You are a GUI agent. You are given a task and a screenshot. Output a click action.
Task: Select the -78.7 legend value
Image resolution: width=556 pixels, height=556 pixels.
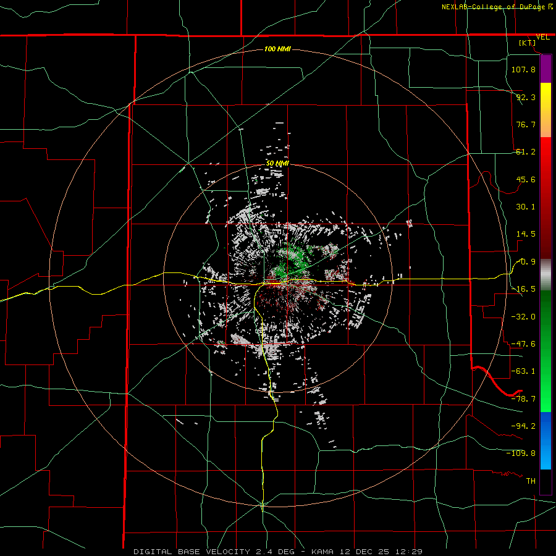[x=523, y=399]
